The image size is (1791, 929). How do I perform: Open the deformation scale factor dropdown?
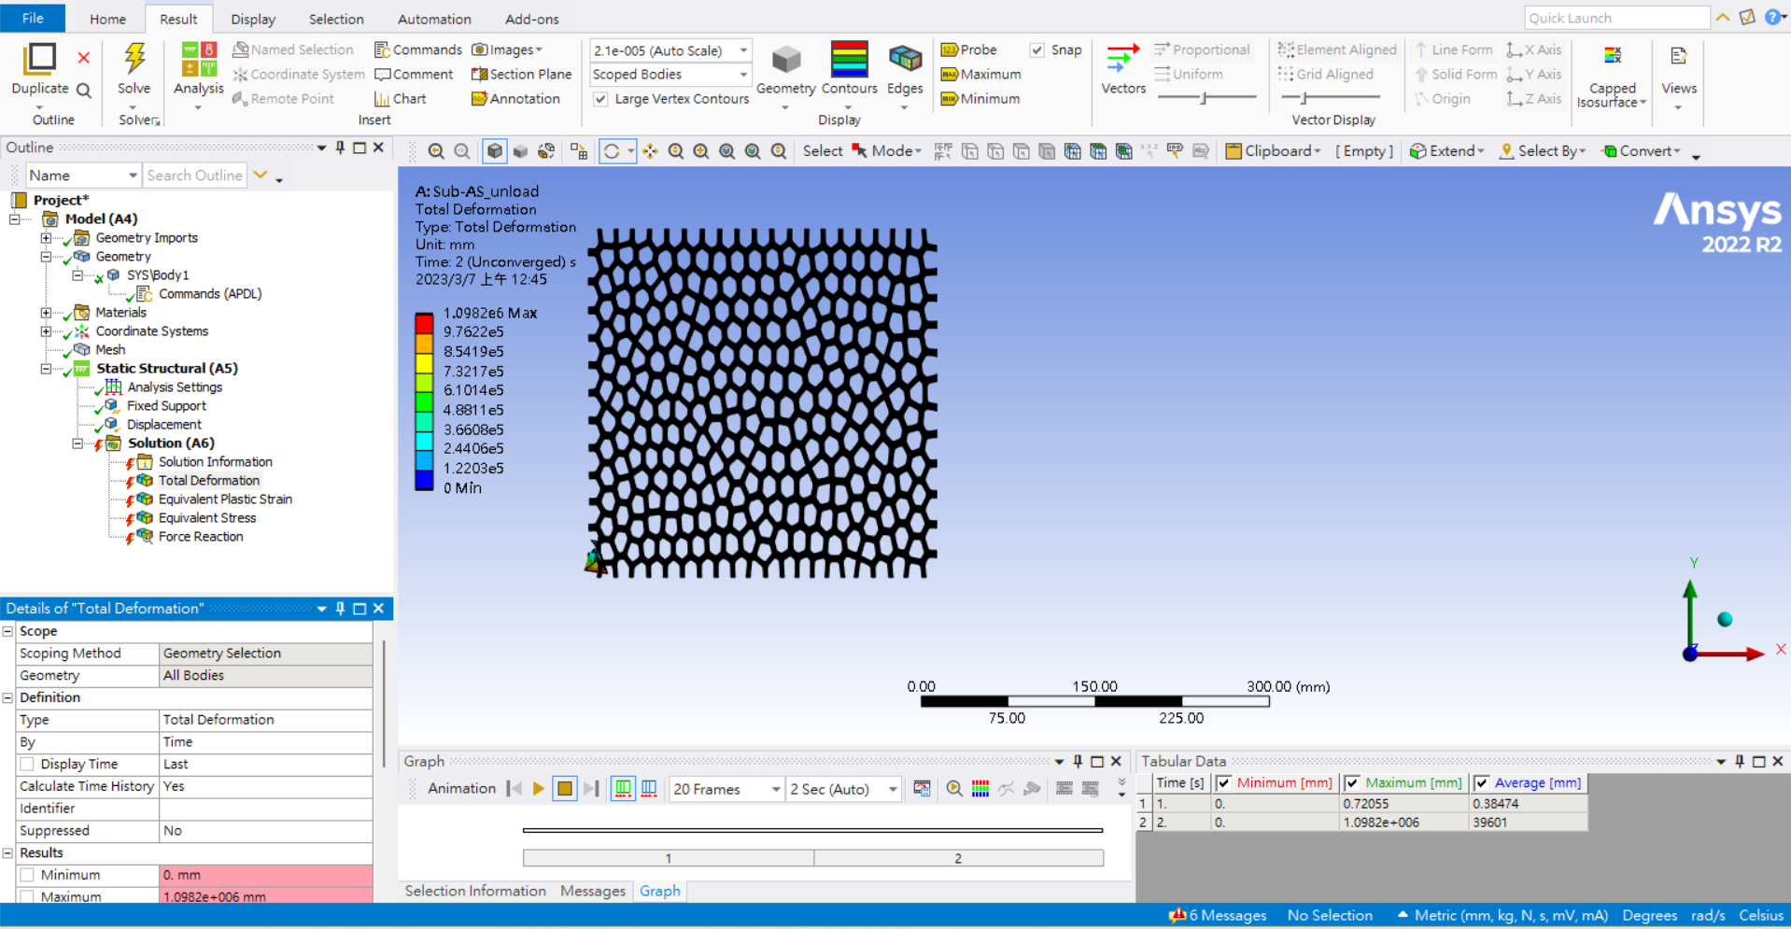(x=743, y=50)
